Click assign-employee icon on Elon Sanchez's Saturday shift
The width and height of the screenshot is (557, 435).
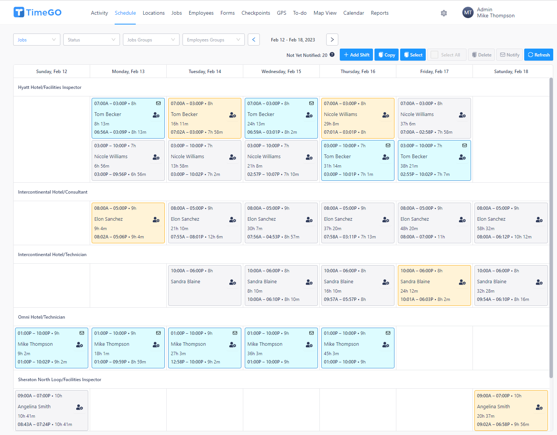(x=539, y=220)
